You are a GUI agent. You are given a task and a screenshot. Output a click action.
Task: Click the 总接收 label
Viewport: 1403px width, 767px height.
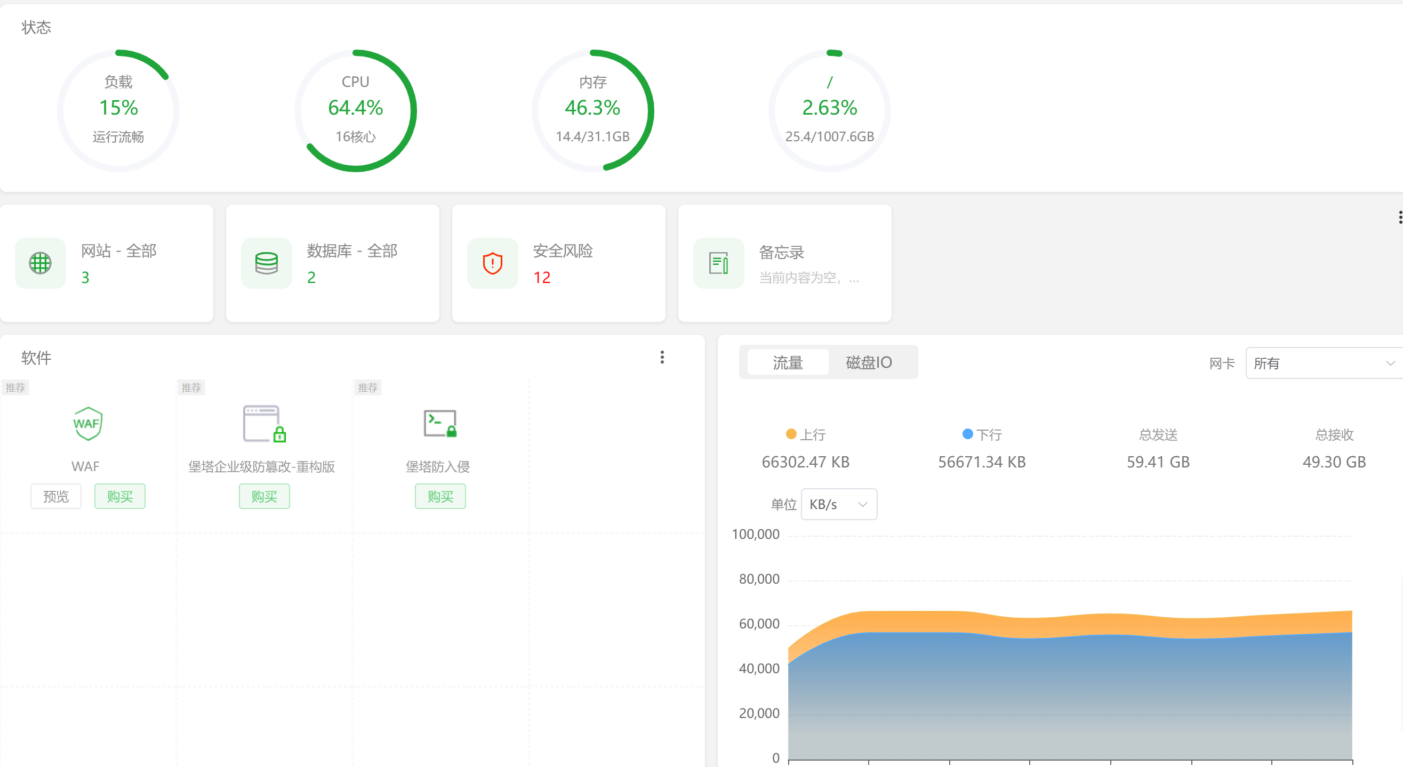coord(1334,434)
